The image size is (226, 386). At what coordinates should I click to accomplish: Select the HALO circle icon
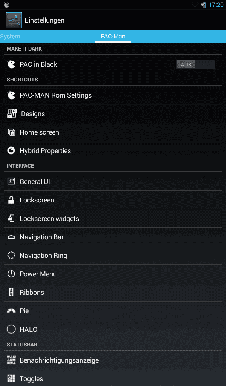11,329
